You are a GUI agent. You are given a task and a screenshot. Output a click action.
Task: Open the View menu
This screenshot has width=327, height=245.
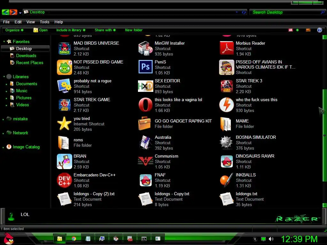(30, 22)
